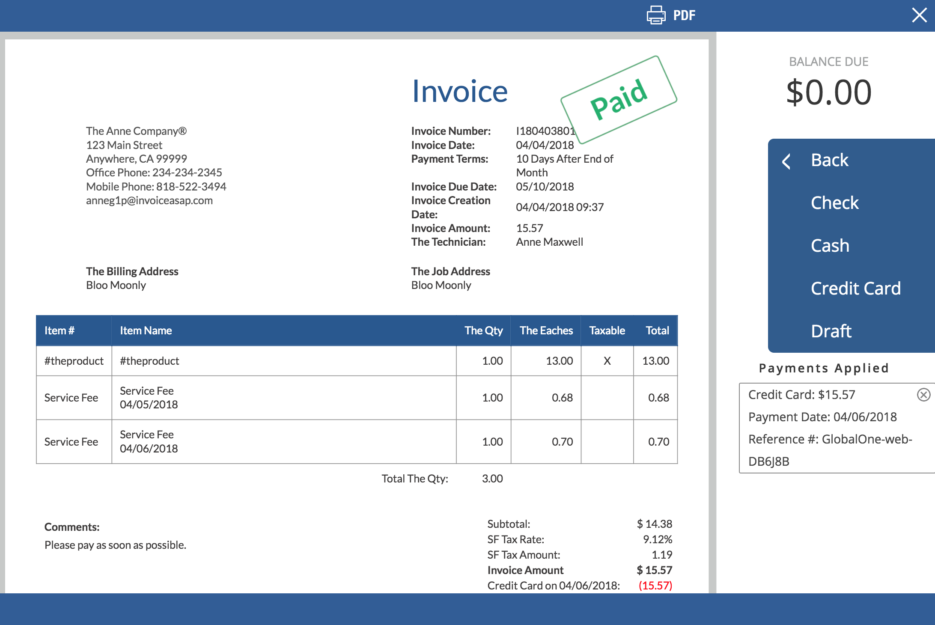Click the printer icon to print invoice
This screenshot has height=625, width=935.
coord(655,15)
